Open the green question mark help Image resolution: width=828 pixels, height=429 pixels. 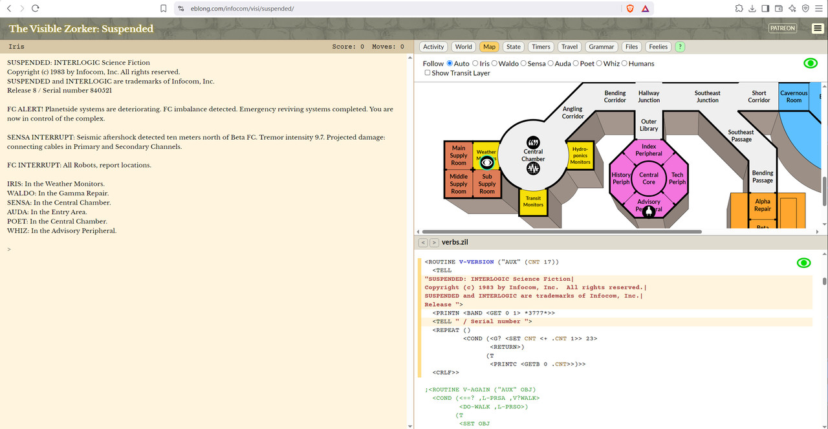point(680,47)
